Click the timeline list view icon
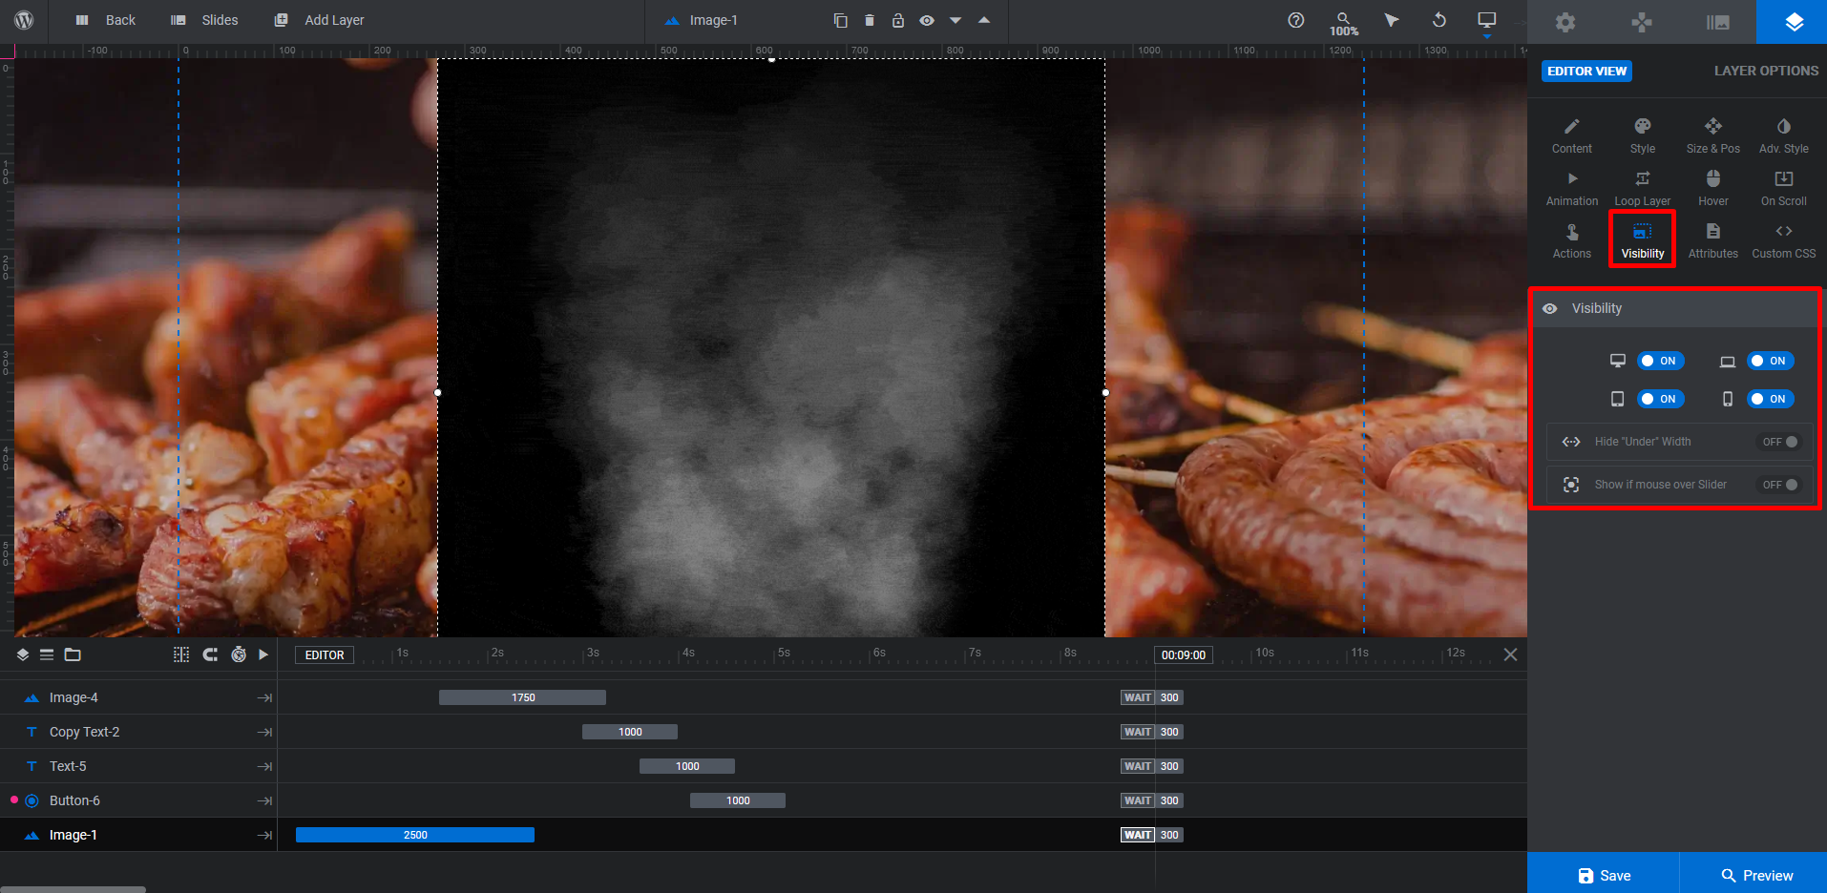The width and height of the screenshot is (1827, 893). click(47, 654)
